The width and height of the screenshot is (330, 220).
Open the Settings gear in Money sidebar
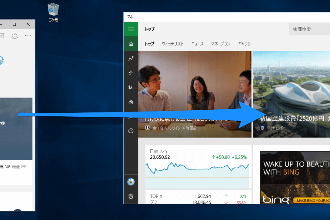tap(131, 196)
